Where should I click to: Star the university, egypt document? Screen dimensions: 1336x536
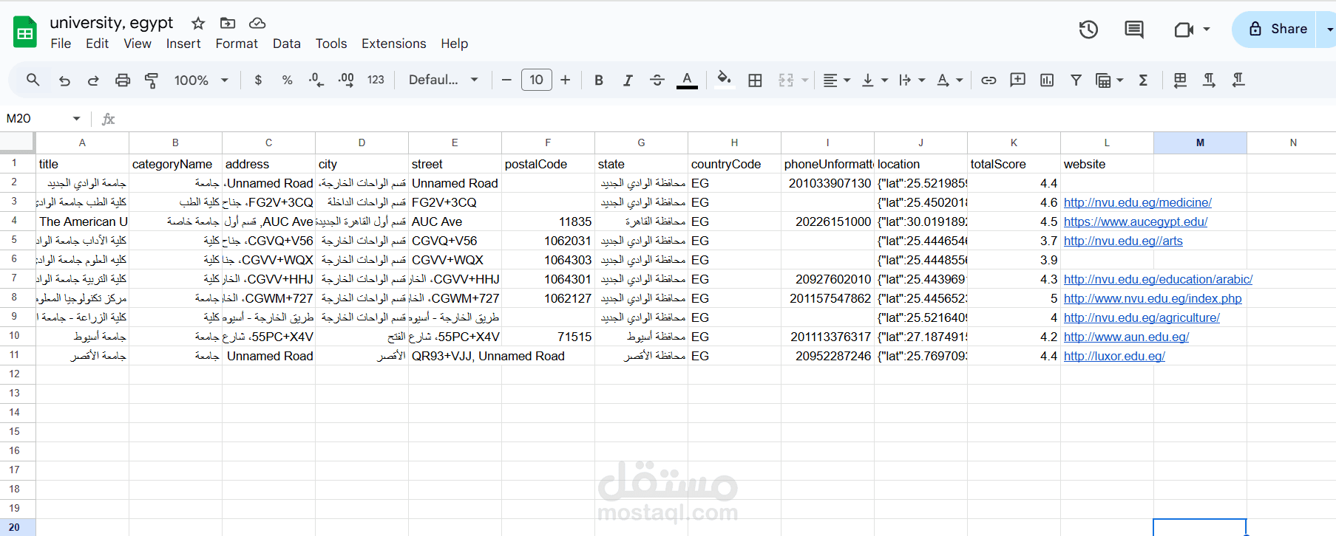pos(197,23)
